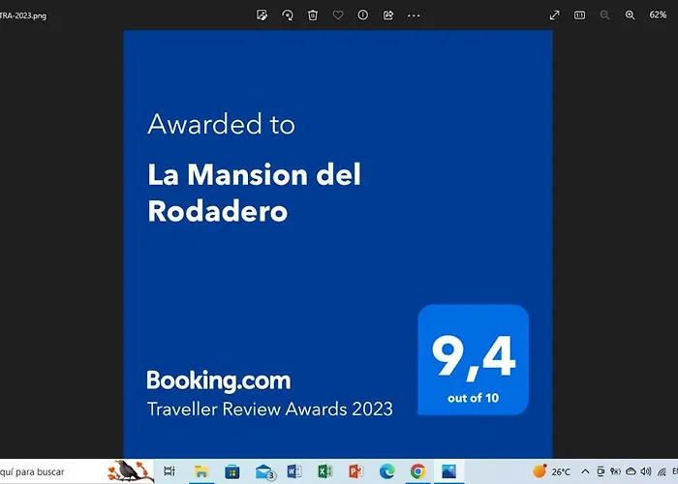This screenshot has width=678, height=484.
Task: Open Mail app from the taskbar
Action: coord(264,472)
